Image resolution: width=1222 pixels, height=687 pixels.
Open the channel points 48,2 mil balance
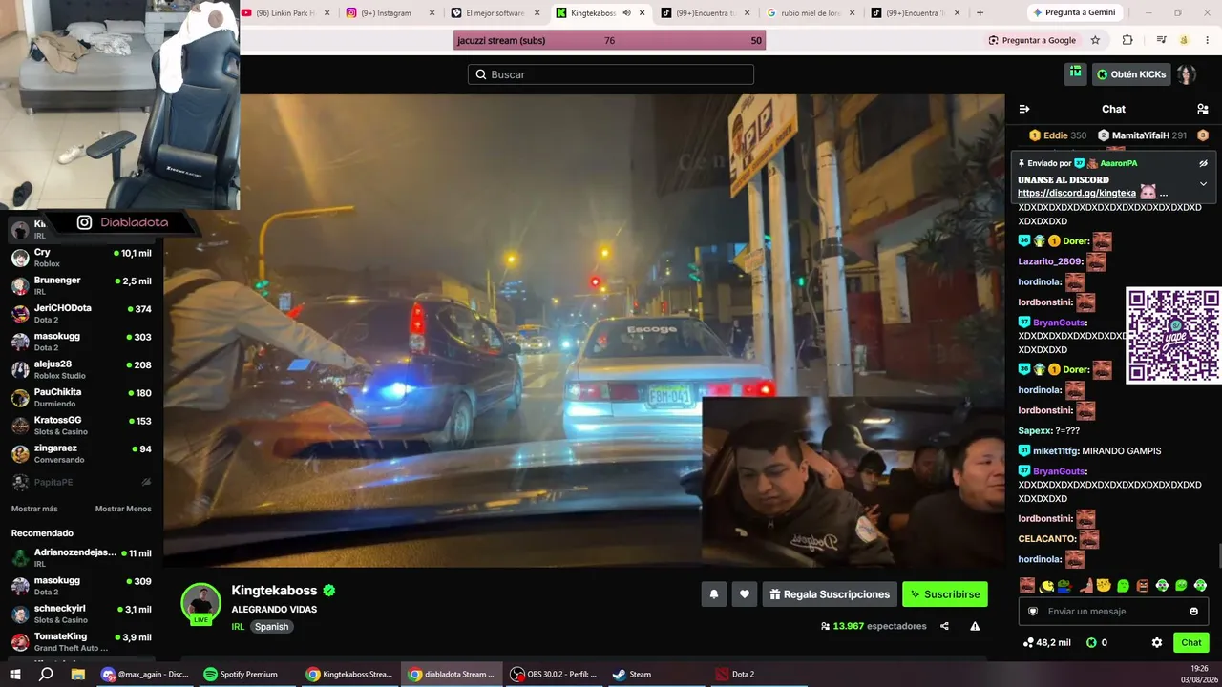pos(1046,642)
